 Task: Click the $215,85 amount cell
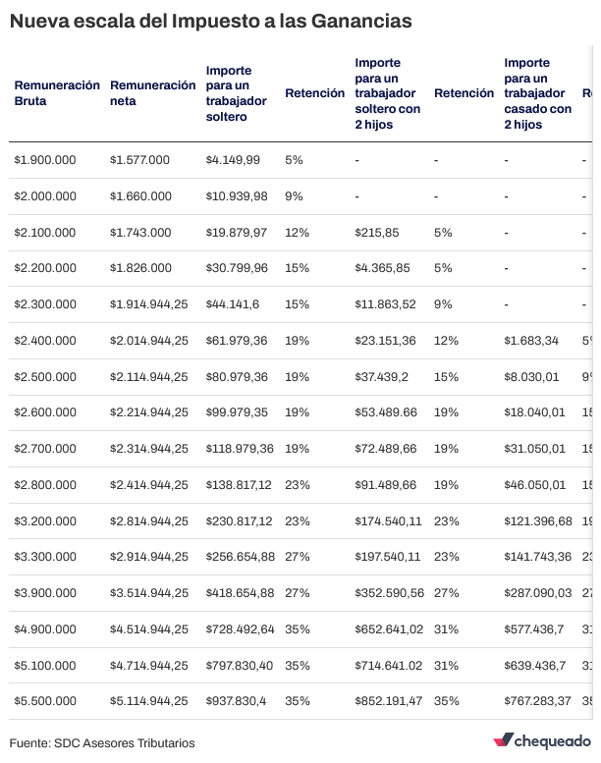pyautogui.click(x=377, y=232)
